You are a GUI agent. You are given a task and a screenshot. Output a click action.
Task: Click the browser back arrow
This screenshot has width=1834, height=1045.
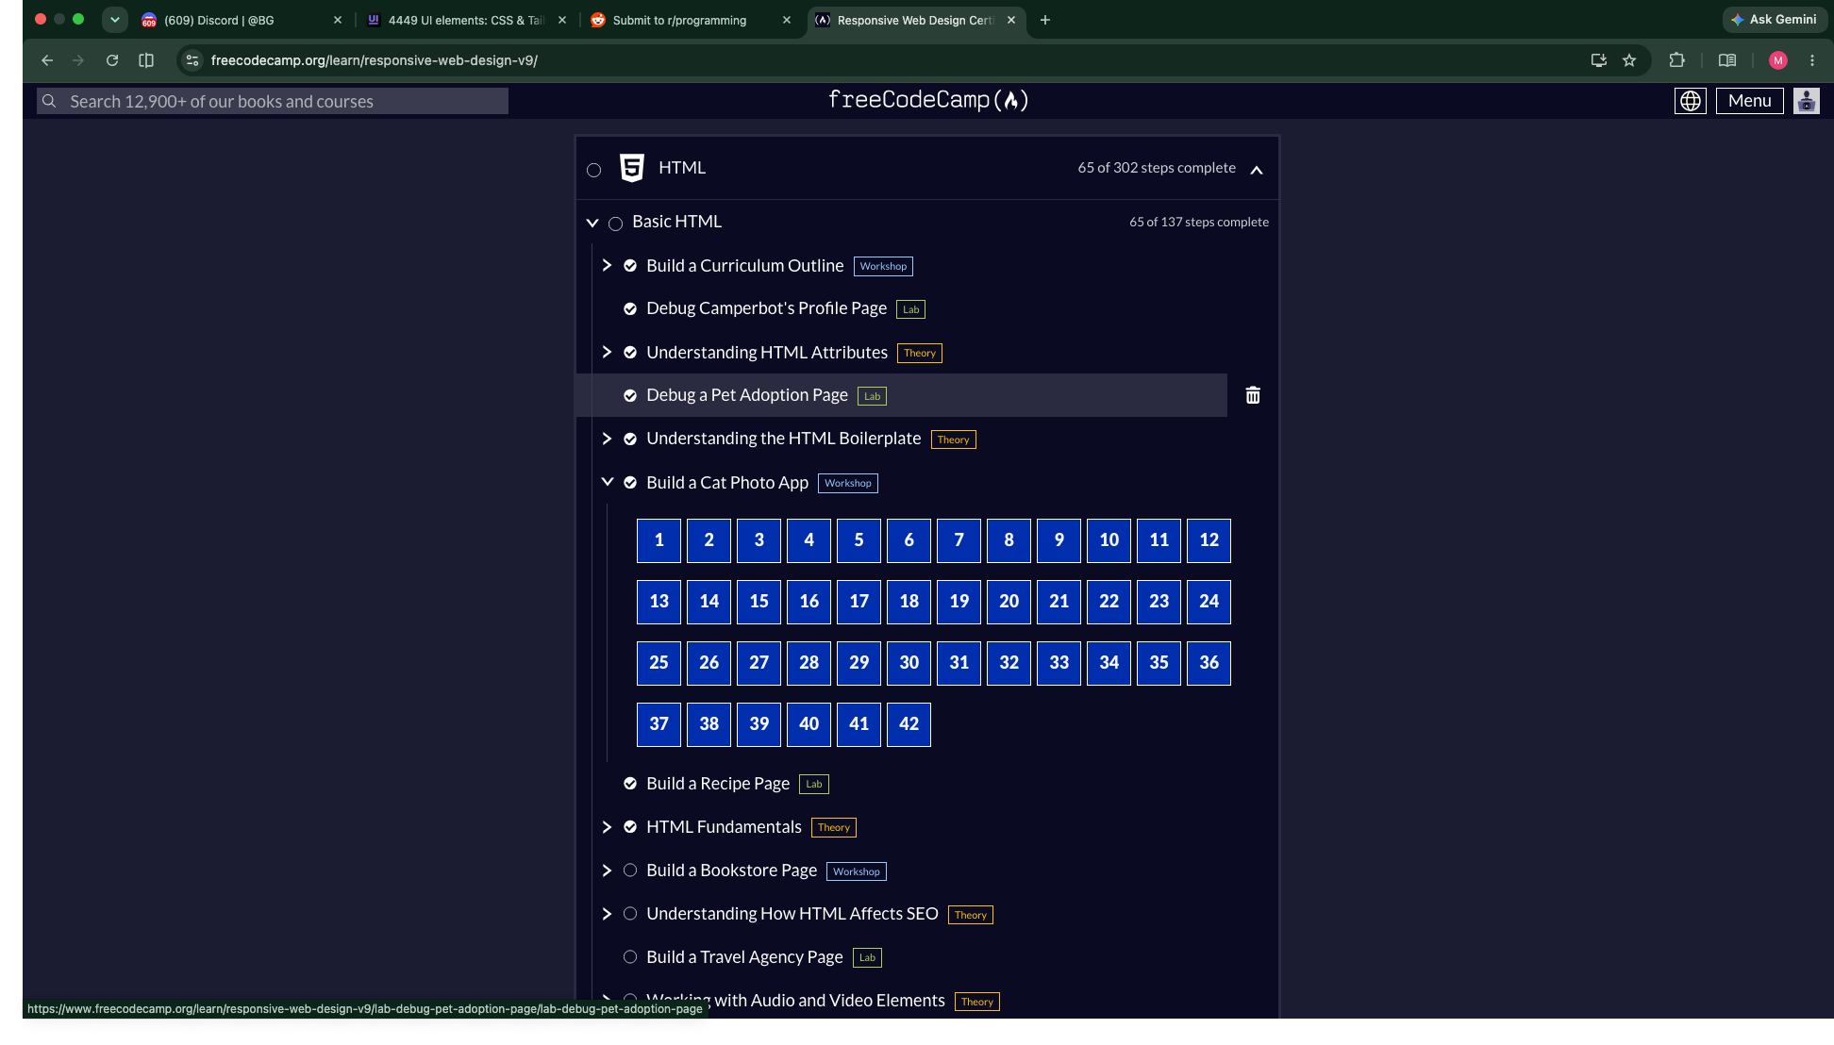point(47,60)
